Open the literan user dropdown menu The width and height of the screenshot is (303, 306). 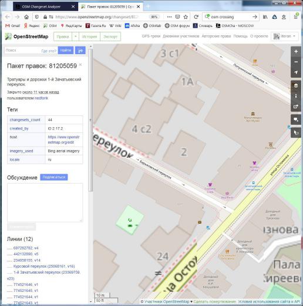[x=285, y=36]
